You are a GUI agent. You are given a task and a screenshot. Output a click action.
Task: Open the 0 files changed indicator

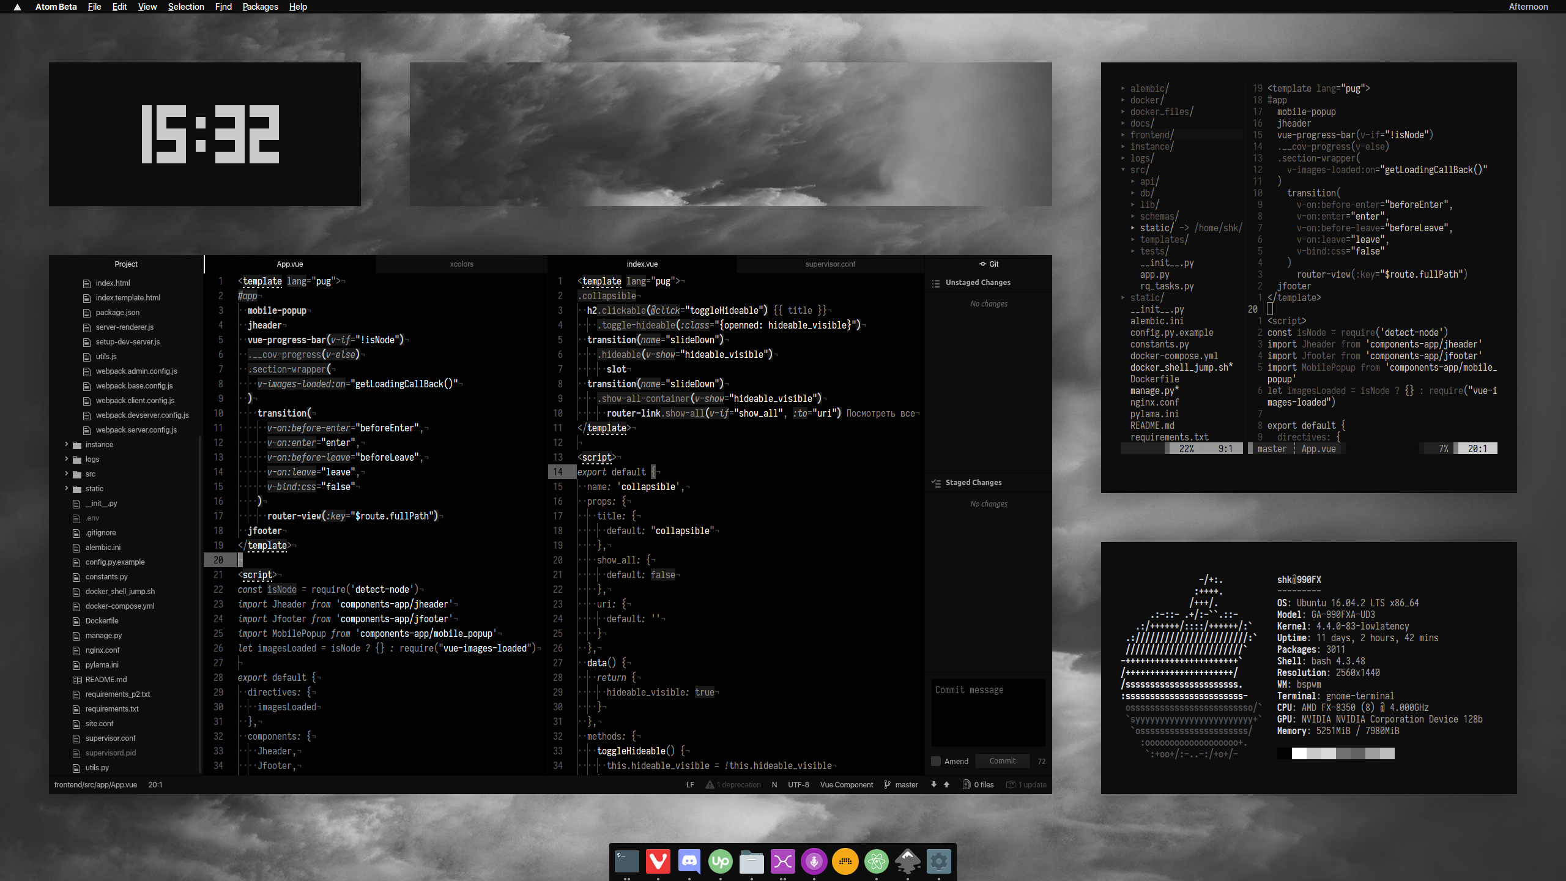(978, 784)
